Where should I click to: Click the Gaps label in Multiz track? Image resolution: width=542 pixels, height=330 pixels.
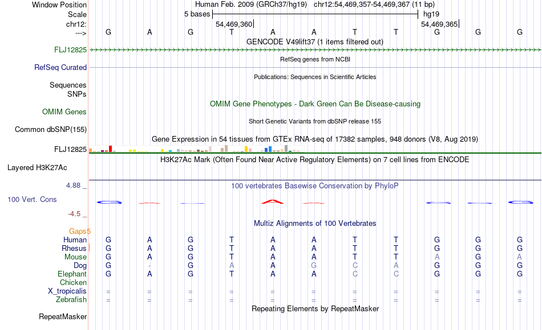79,231
